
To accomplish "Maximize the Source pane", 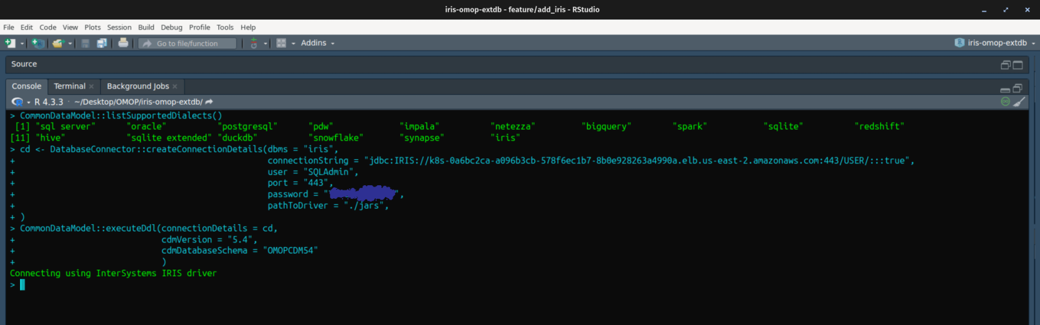I will (1018, 64).
